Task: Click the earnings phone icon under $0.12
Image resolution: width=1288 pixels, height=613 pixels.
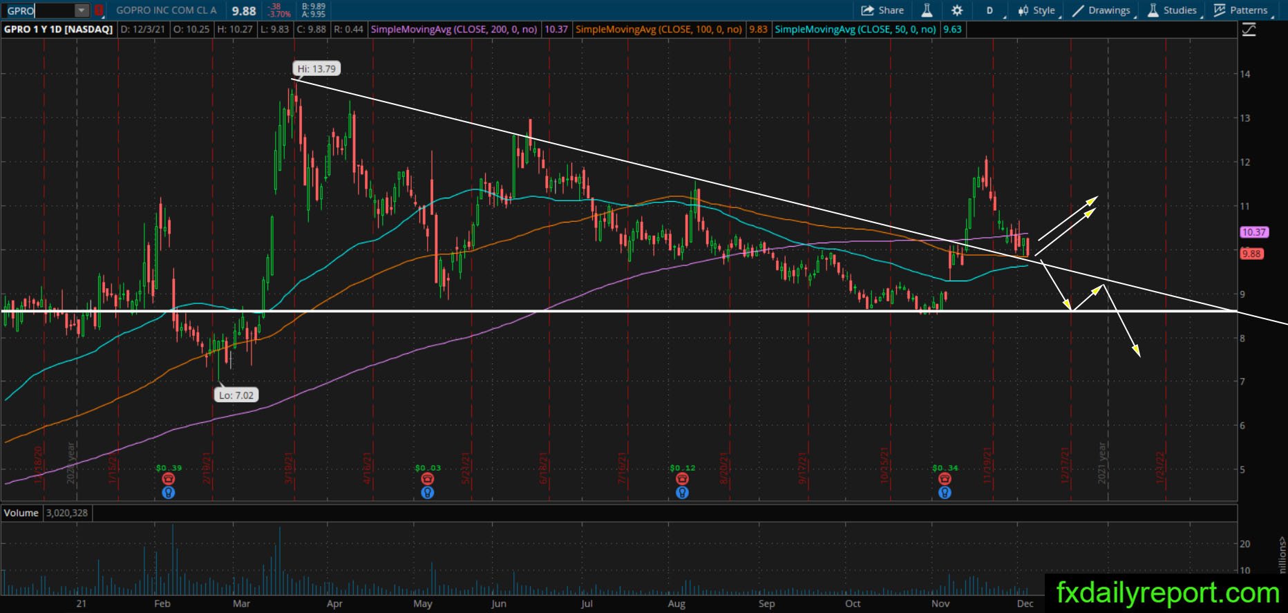Action: pyautogui.click(x=682, y=479)
